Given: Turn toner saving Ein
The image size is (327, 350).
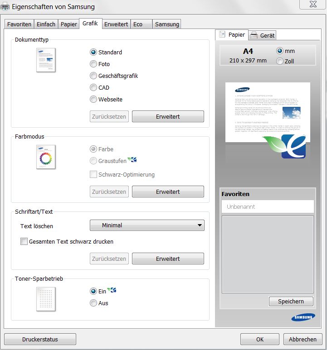Looking at the screenshot, I should coord(98,291).
